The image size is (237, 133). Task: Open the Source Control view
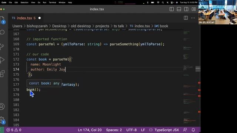pos(2,46)
